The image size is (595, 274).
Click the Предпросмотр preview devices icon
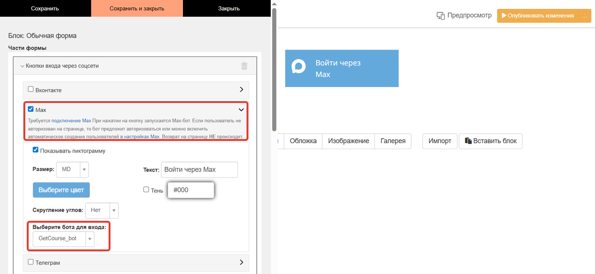(x=440, y=16)
